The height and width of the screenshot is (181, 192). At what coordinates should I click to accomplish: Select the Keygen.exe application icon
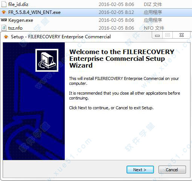(x=4, y=20)
